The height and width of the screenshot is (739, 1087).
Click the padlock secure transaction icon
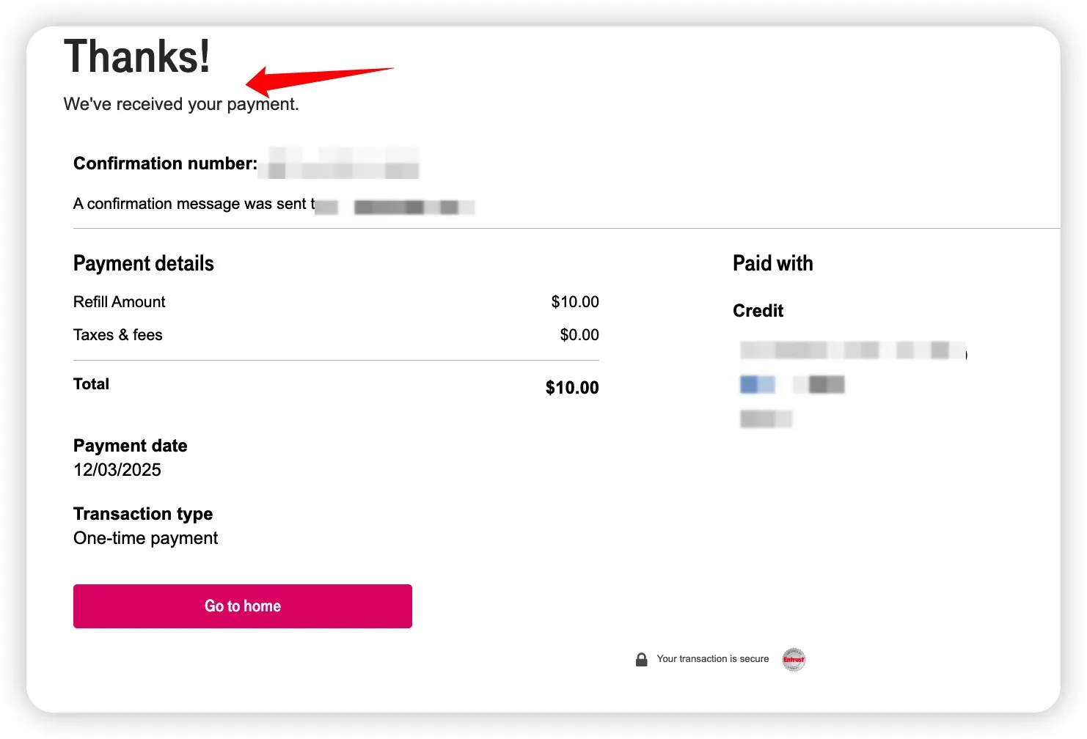641,659
